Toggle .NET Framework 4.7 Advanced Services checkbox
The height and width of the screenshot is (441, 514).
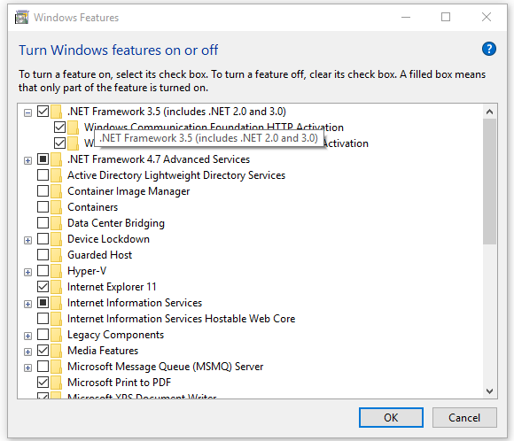coord(43,159)
